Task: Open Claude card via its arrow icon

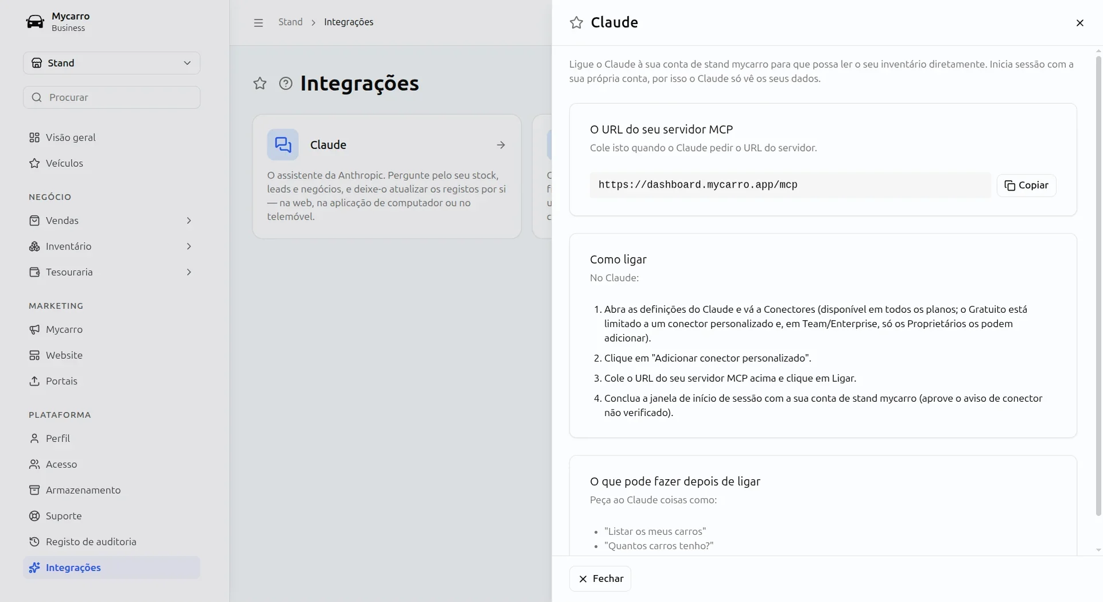Action: point(501,145)
